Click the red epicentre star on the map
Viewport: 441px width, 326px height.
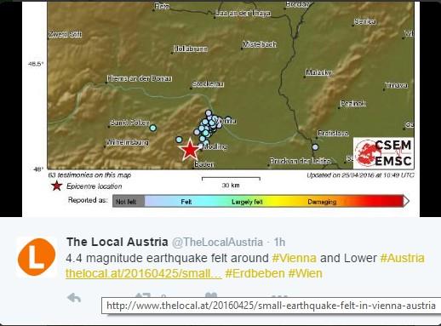click(x=190, y=149)
